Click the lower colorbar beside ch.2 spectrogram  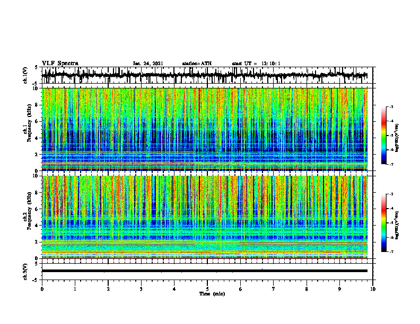point(383,223)
